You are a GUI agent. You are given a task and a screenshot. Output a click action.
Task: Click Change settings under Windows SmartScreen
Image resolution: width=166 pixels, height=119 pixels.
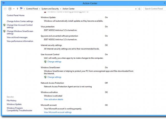coord(54,77)
